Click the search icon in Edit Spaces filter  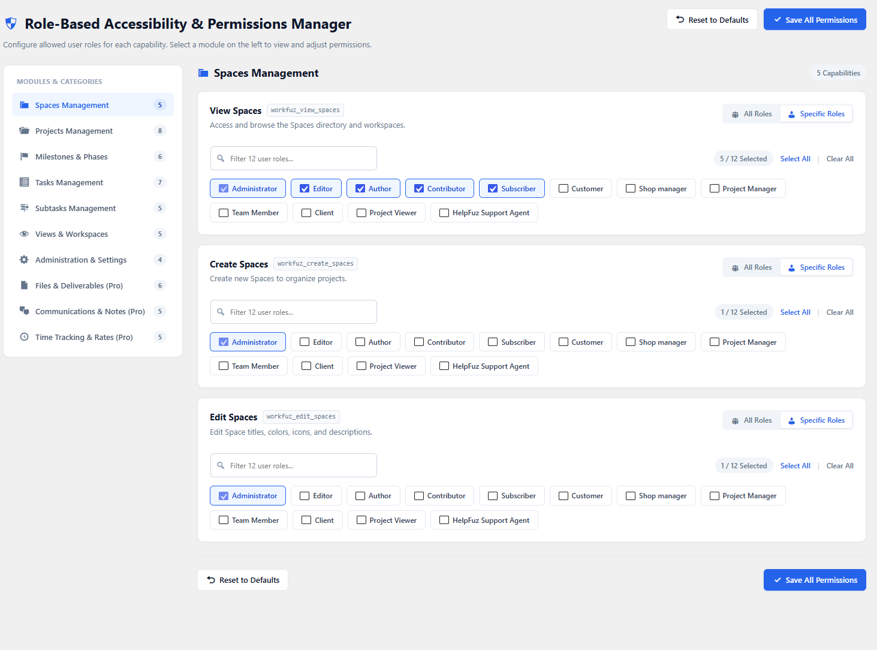221,466
